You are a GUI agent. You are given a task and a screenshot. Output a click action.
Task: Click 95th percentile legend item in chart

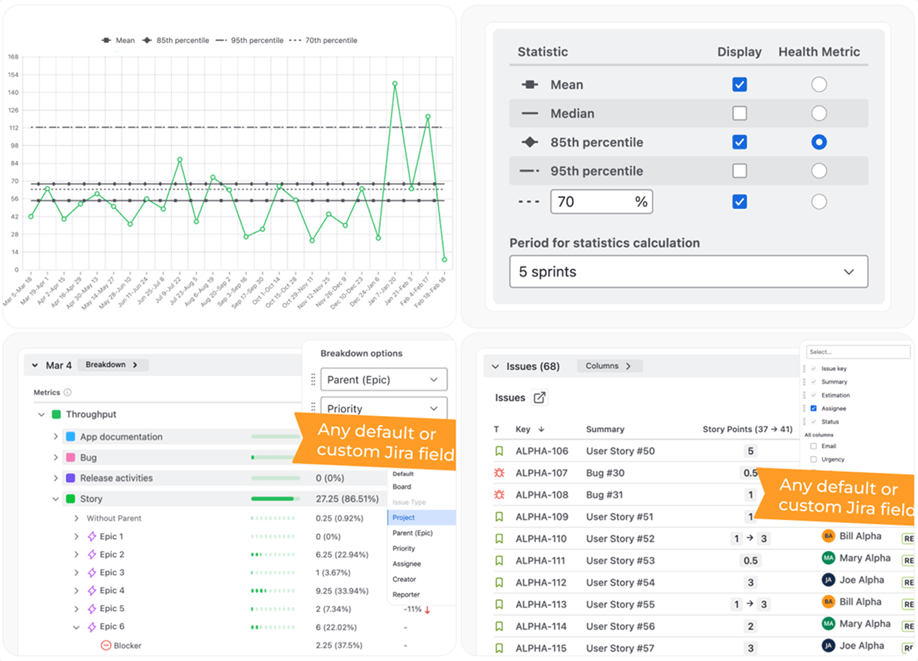click(248, 40)
